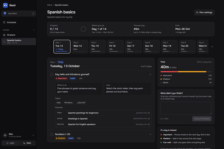Click the orange Medium segment of time bar

coord(192,72)
